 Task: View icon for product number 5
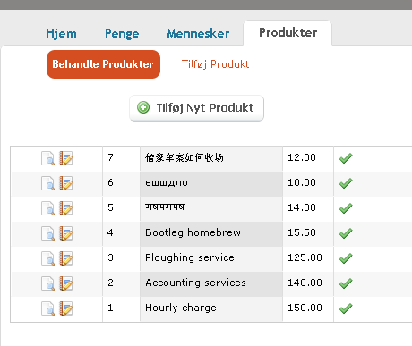point(47,208)
